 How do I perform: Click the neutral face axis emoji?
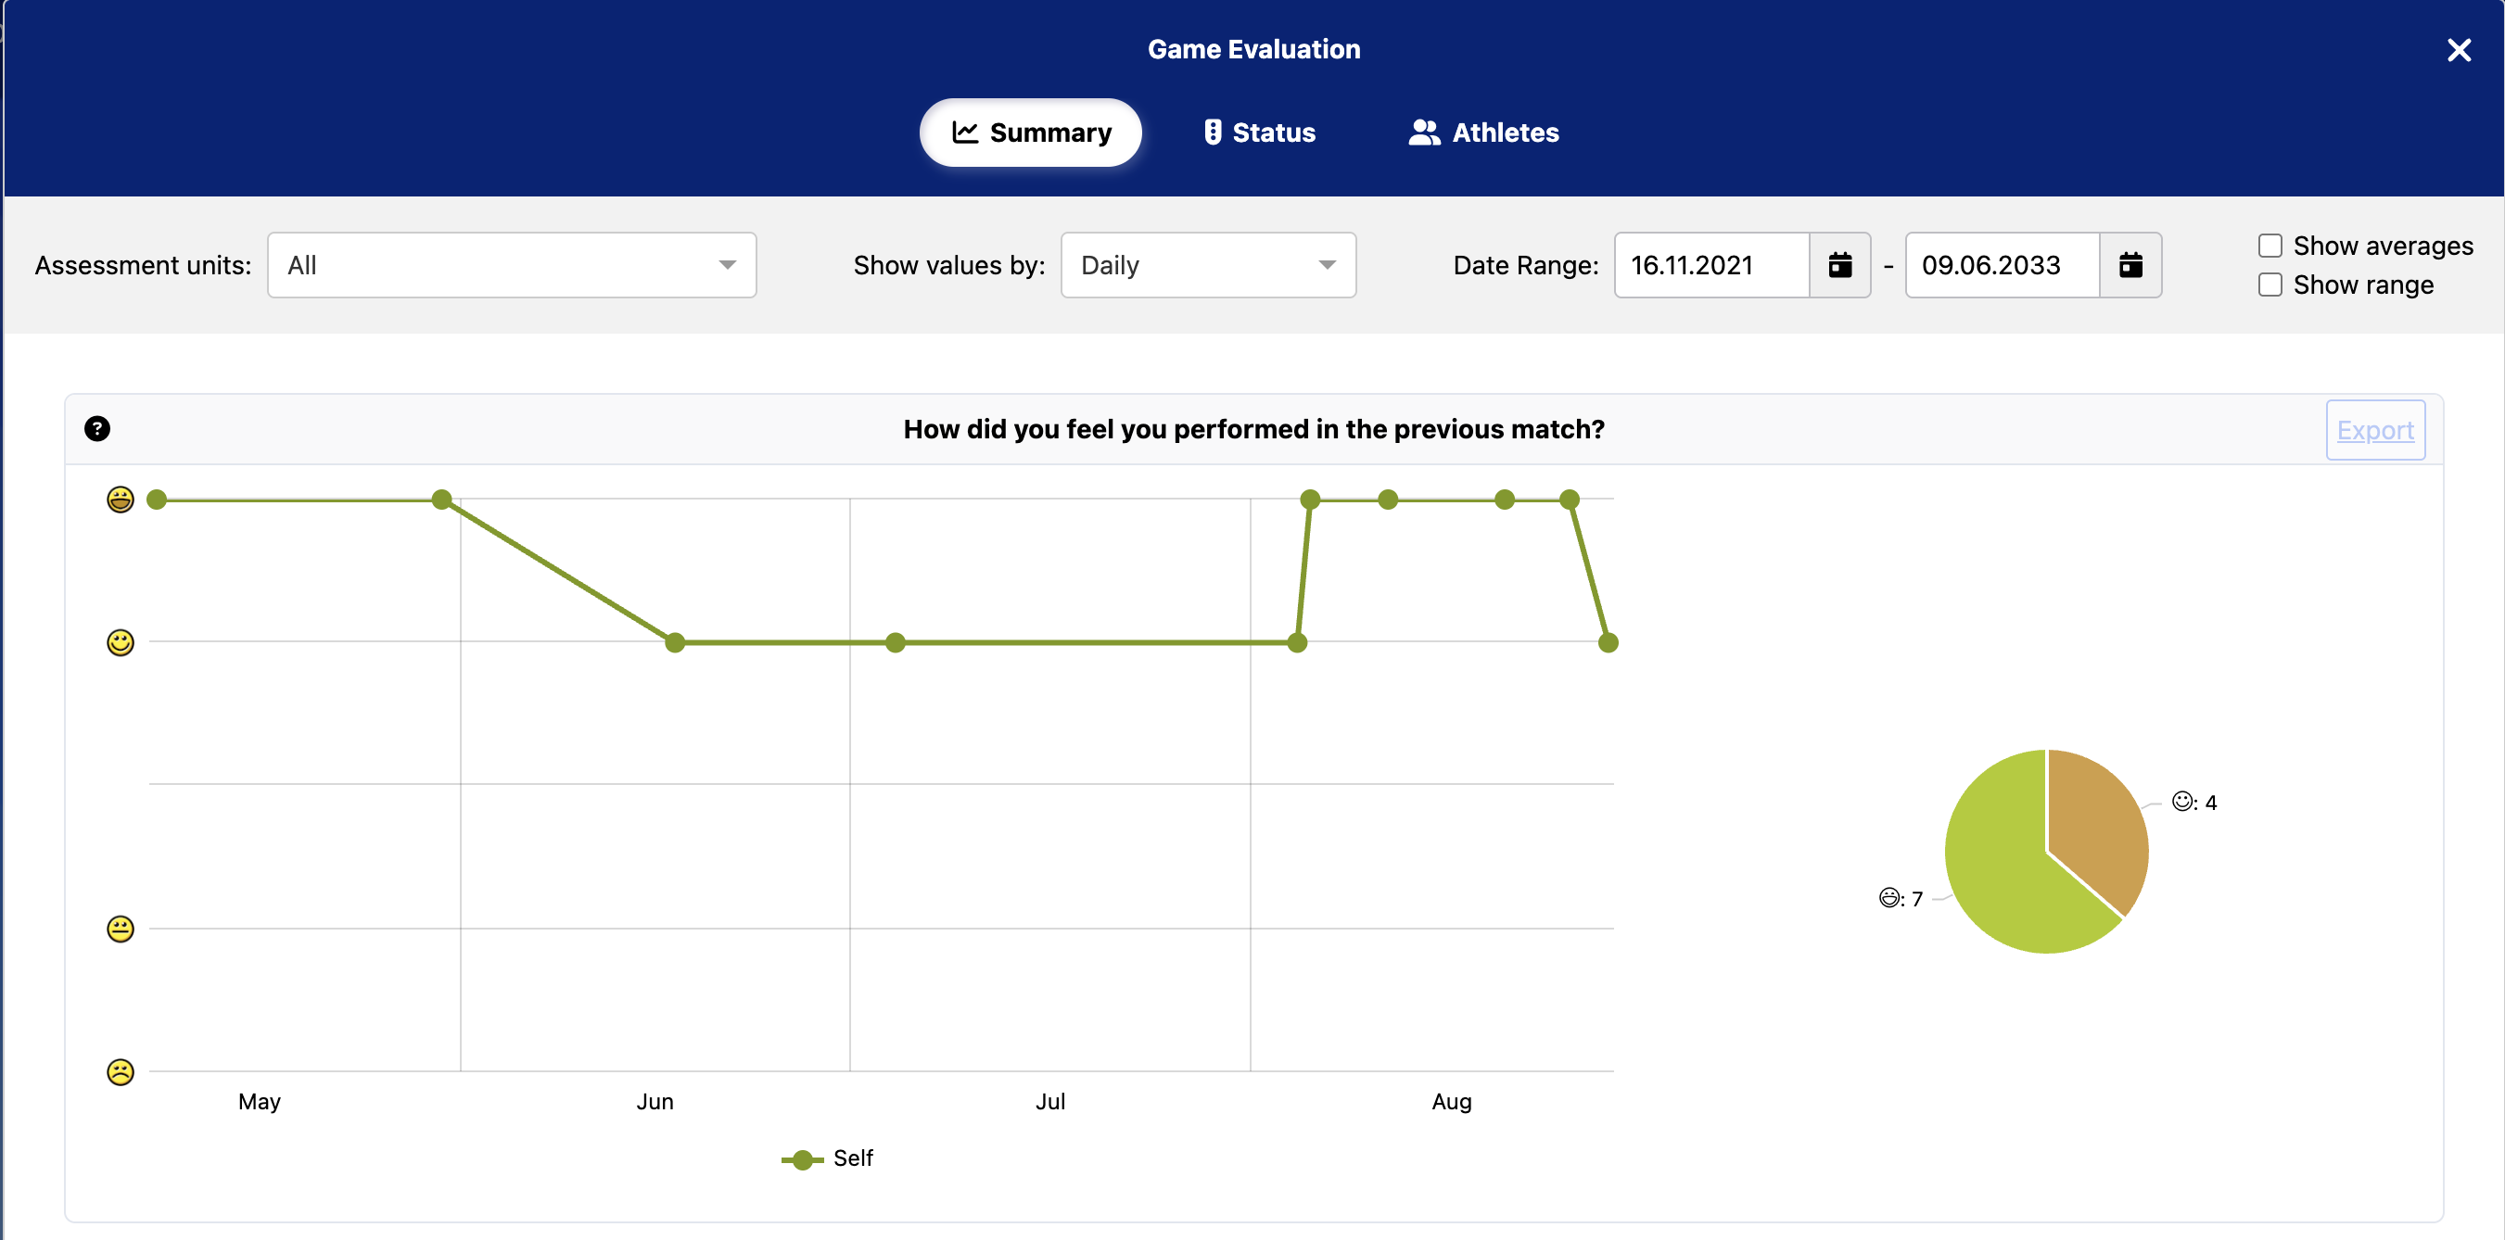121,929
